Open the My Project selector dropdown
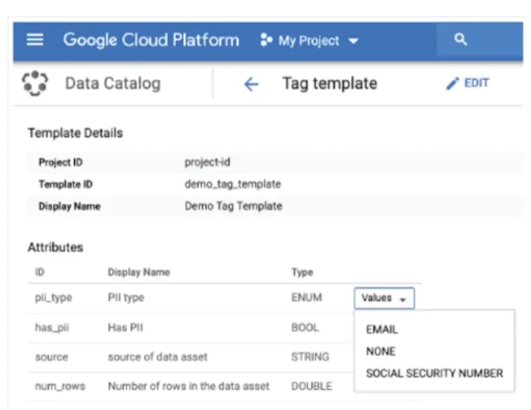 point(318,41)
